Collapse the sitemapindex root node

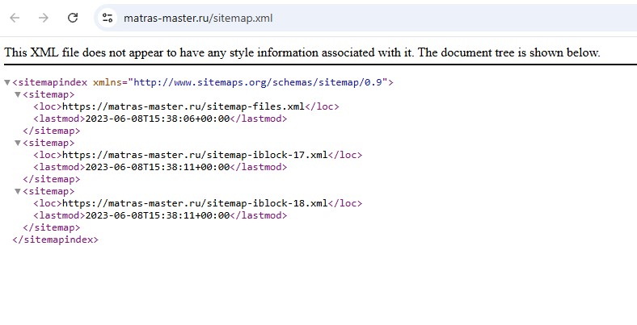pos(7,83)
